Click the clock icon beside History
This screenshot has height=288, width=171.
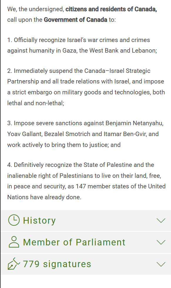(14, 220)
